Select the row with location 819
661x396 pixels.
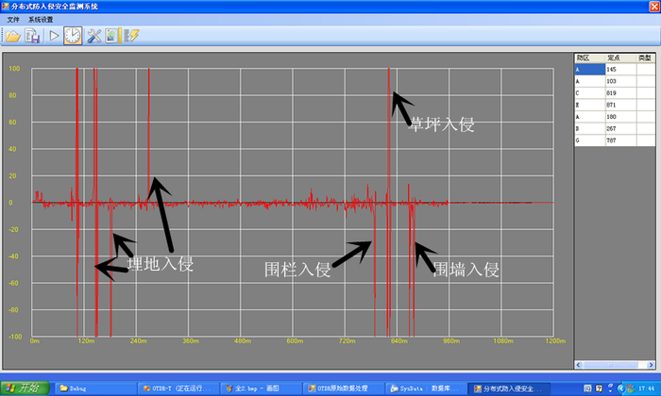coord(615,93)
